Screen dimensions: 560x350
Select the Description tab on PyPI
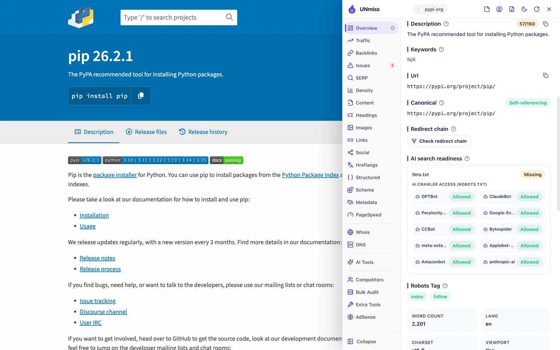(x=94, y=132)
